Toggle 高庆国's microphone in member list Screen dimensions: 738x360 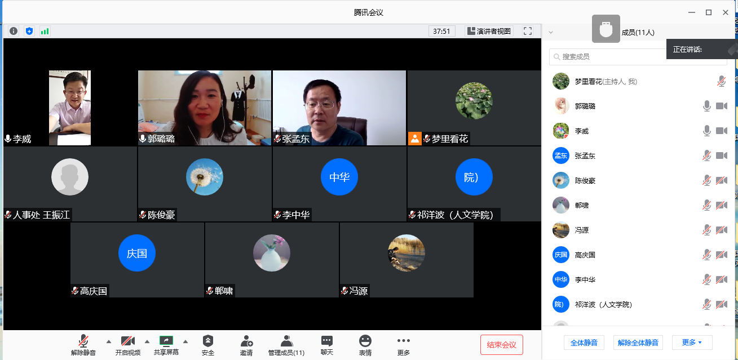click(x=706, y=255)
